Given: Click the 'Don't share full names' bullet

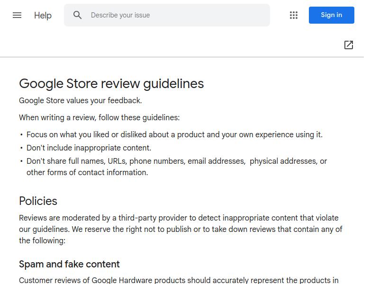Looking at the screenshot, I should [x=177, y=167].
